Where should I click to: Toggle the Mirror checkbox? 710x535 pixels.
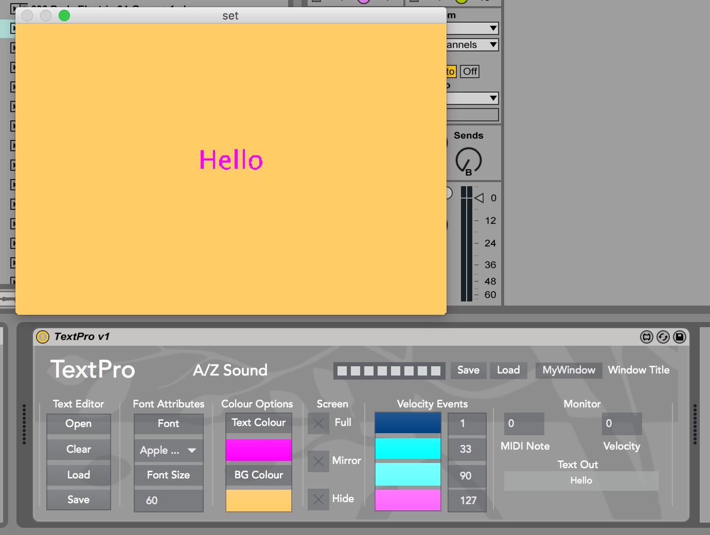(x=318, y=461)
